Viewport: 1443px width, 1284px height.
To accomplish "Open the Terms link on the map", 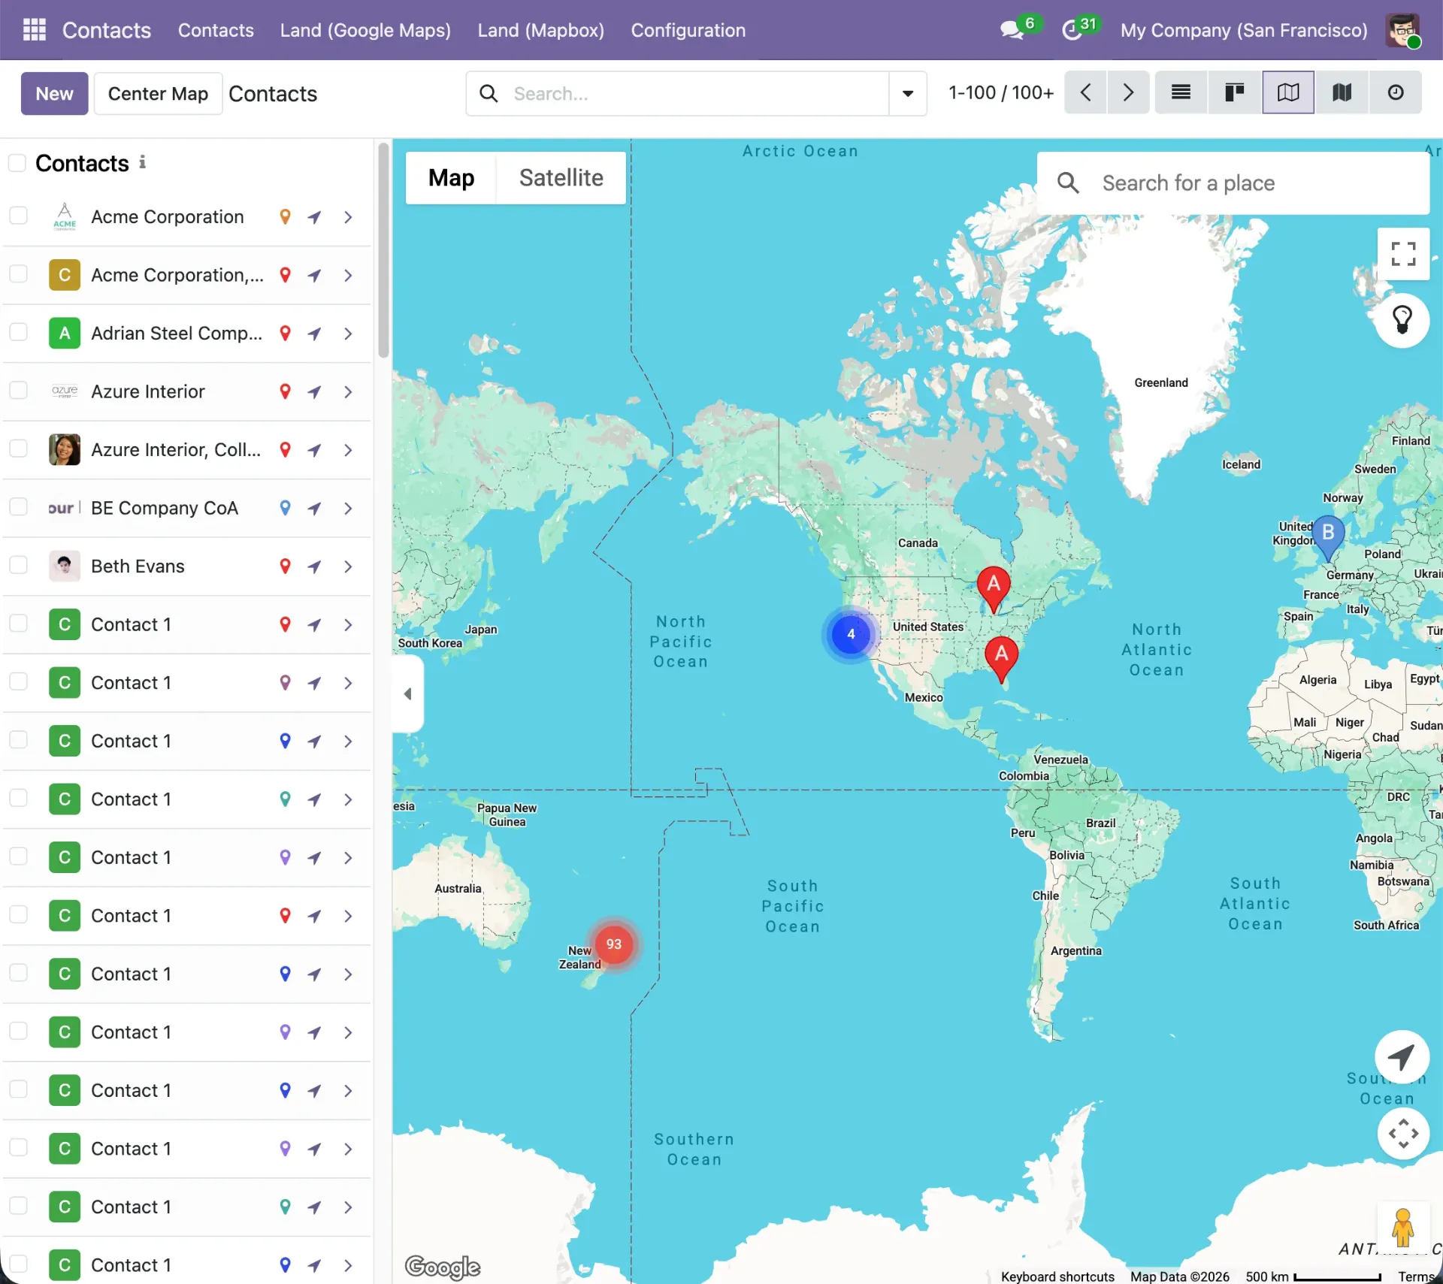I will click(x=1417, y=1276).
